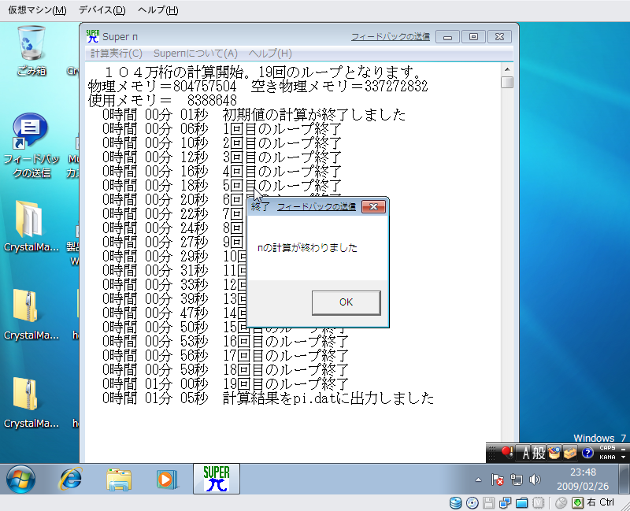Click the VirtualBox mouse integration status icon
This screenshot has width=630, height=511.
click(x=561, y=503)
